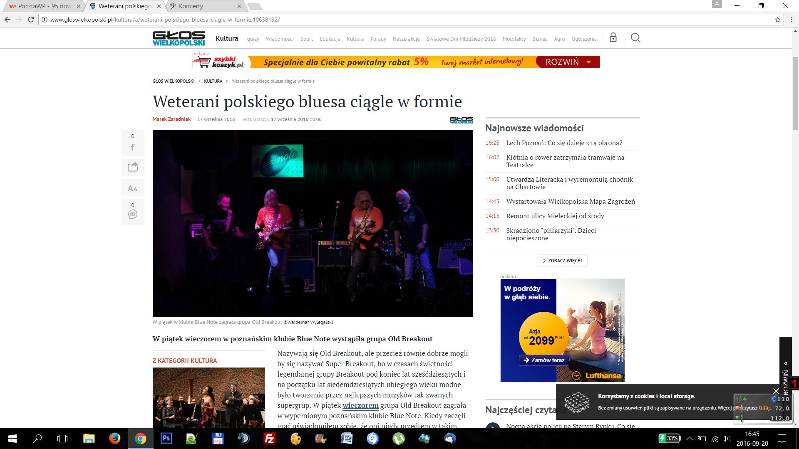Open the Motofakty section
Viewport: 799px width, 449px height.
pyautogui.click(x=514, y=39)
